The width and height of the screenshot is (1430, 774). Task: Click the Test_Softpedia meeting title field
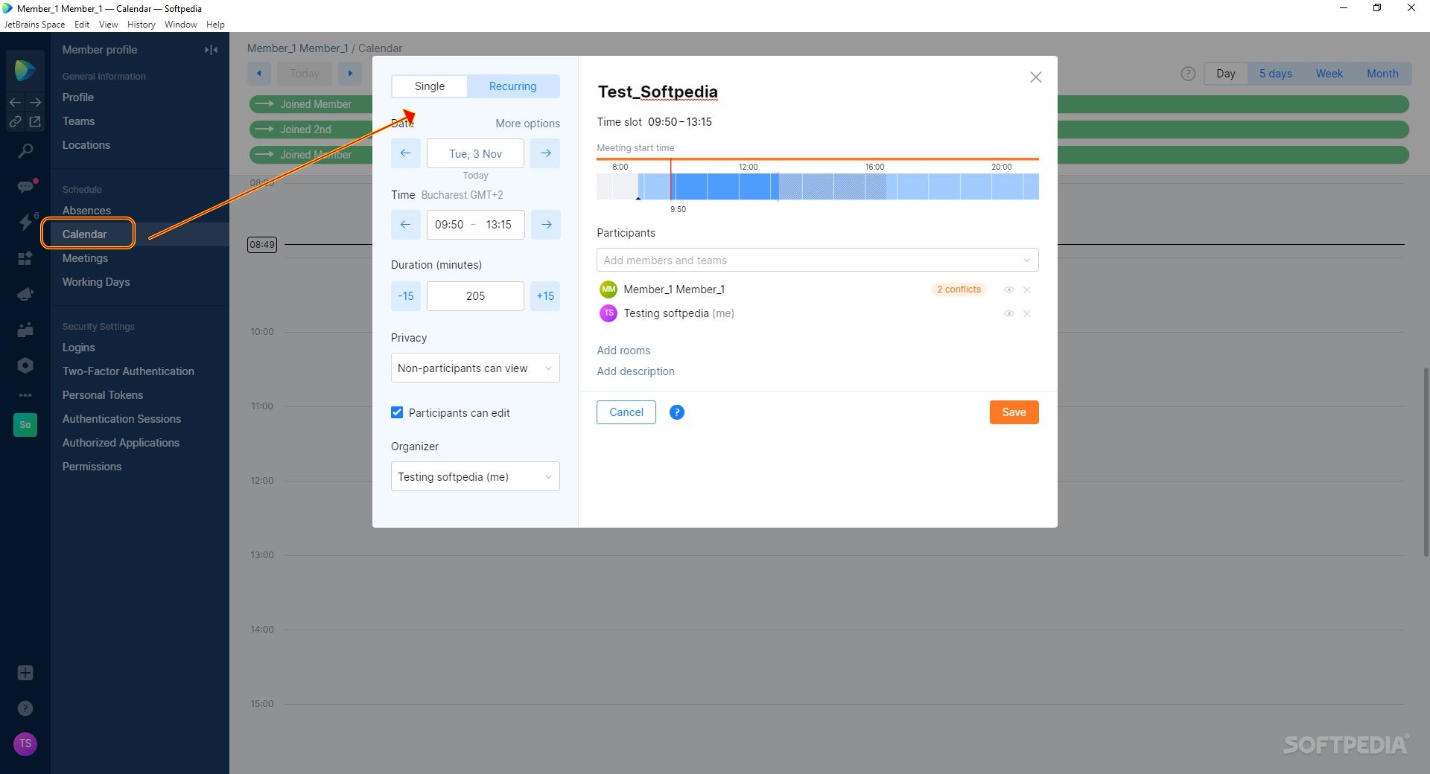click(x=658, y=92)
